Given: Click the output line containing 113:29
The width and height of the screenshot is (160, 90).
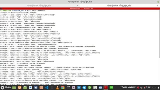Looking at the screenshot, I should (50, 76).
